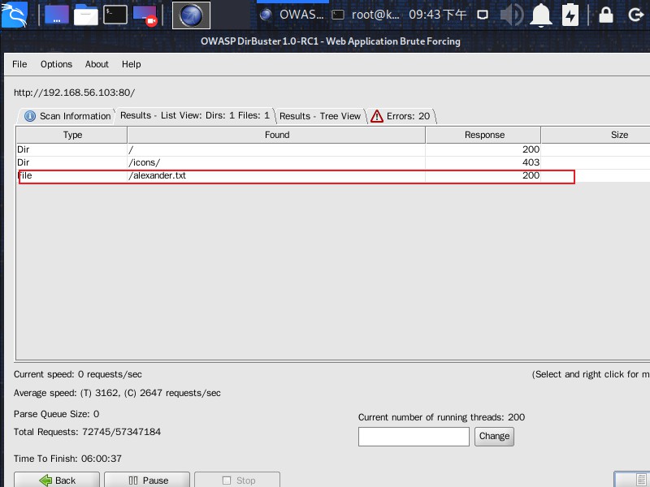Screen dimensions: 650x487
Task: Switch to Results Tree View tab
Action: click(320, 116)
